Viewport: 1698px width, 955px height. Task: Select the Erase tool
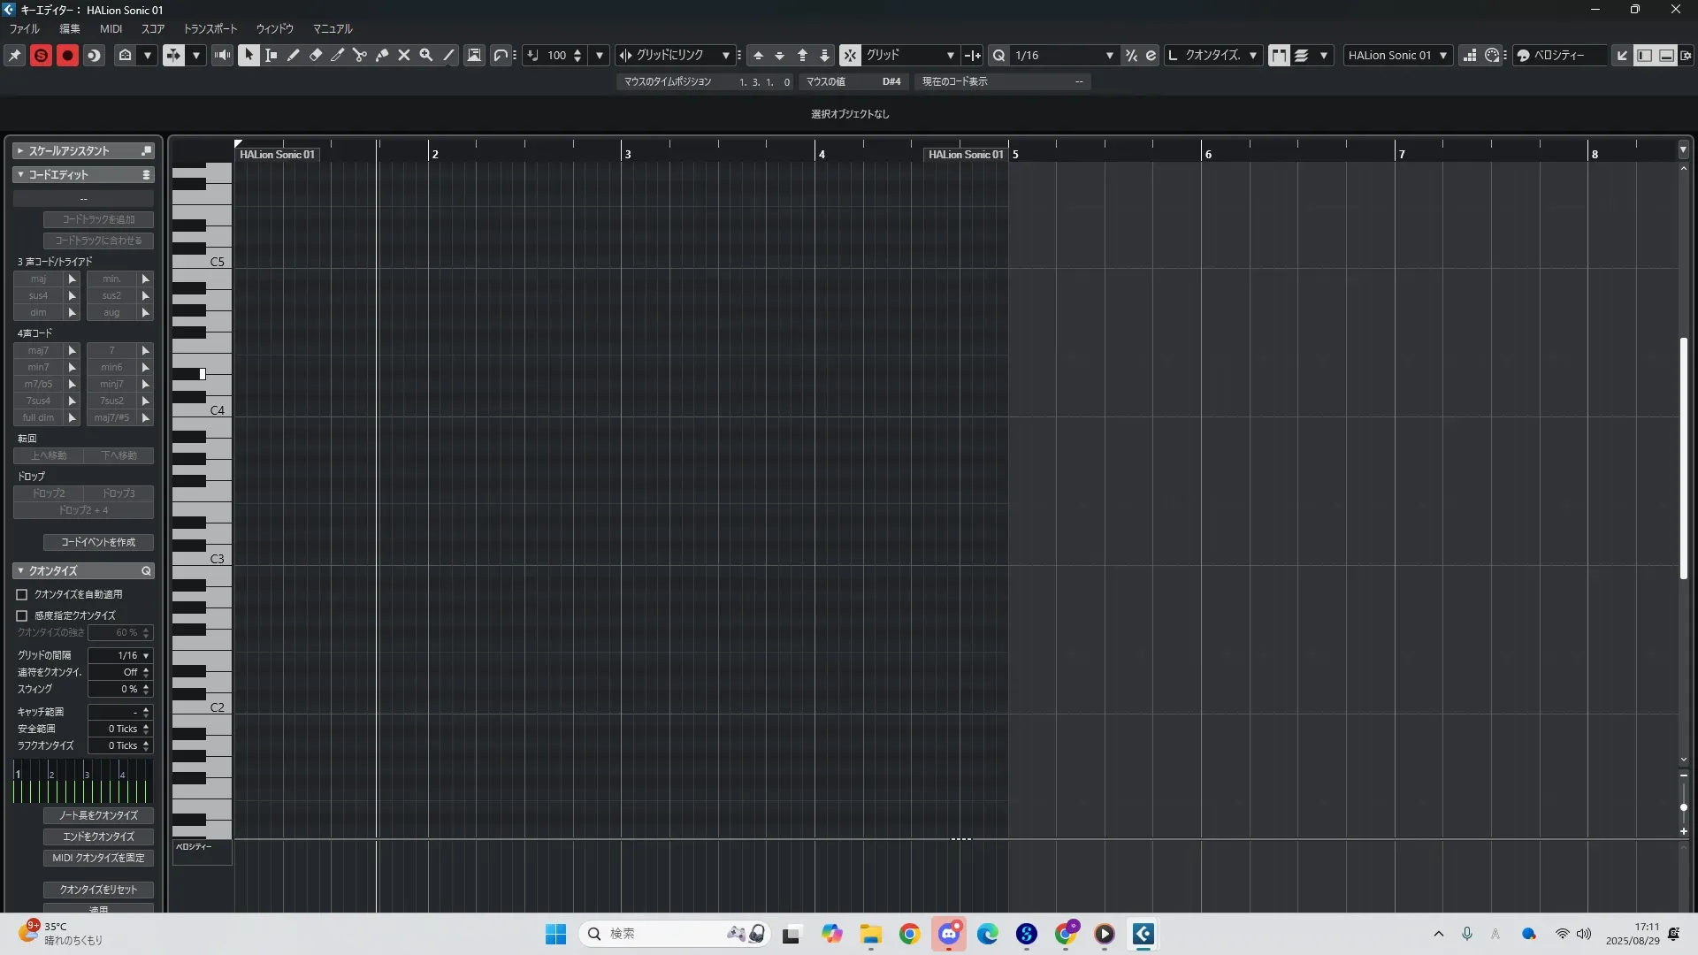point(316,55)
